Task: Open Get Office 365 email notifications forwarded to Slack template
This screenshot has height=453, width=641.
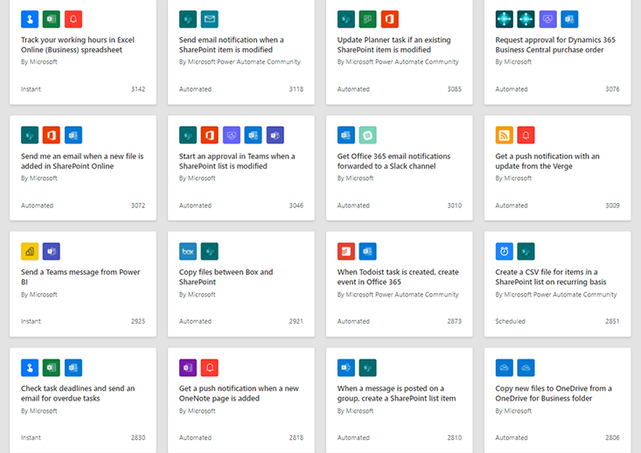Action: point(394,161)
